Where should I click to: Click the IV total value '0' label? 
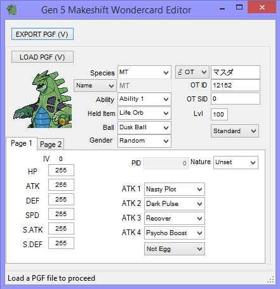click(61, 159)
